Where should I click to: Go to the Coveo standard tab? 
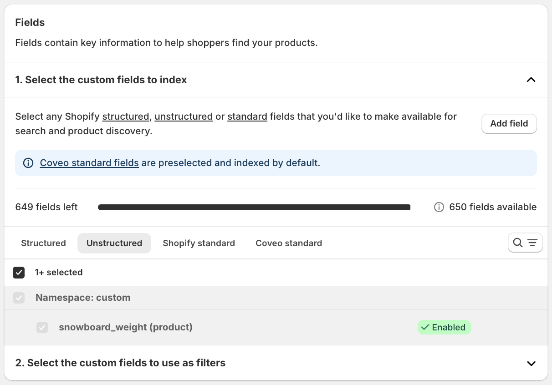click(x=289, y=243)
